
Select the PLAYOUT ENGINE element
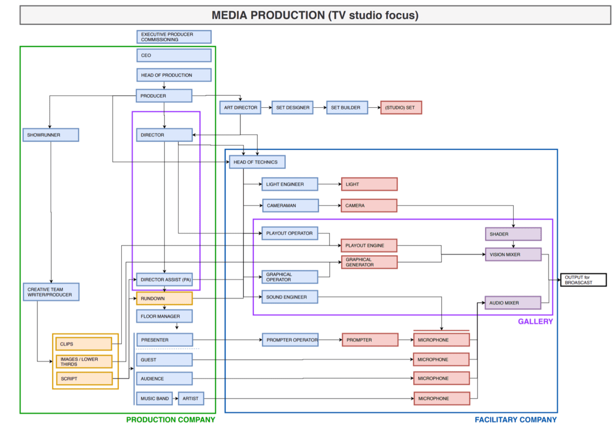pyautogui.click(x=369, y=245)
